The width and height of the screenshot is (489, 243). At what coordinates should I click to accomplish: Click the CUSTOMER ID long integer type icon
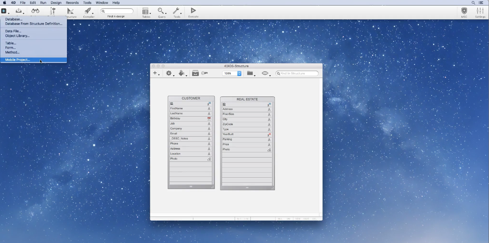tap(209, 104)
